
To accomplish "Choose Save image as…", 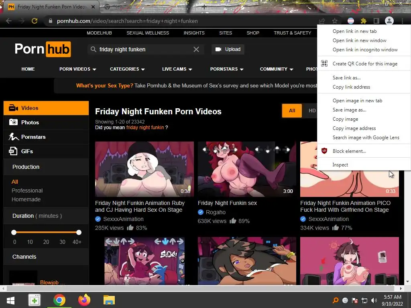I will click(364, 110).
